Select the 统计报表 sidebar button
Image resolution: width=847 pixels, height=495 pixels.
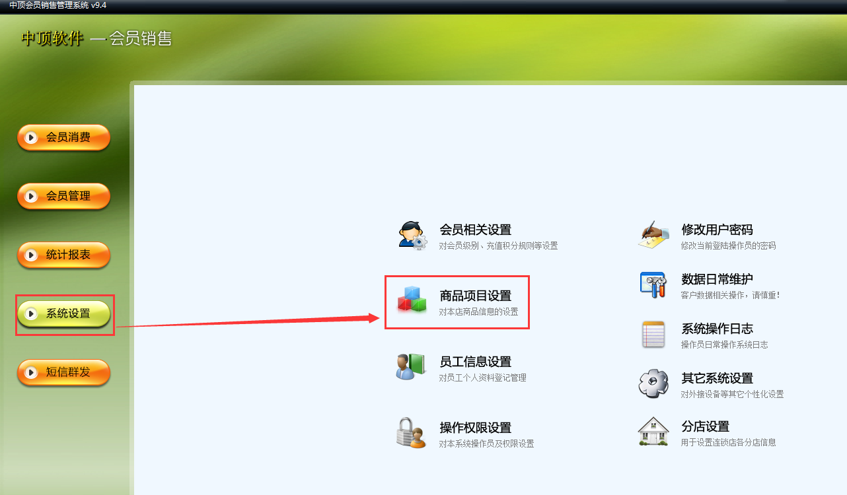pos(63,255)
